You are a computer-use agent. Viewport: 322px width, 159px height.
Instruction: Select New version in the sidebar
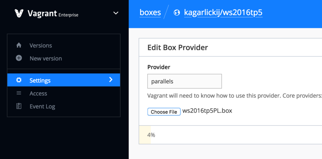click(x=46, y=59)
